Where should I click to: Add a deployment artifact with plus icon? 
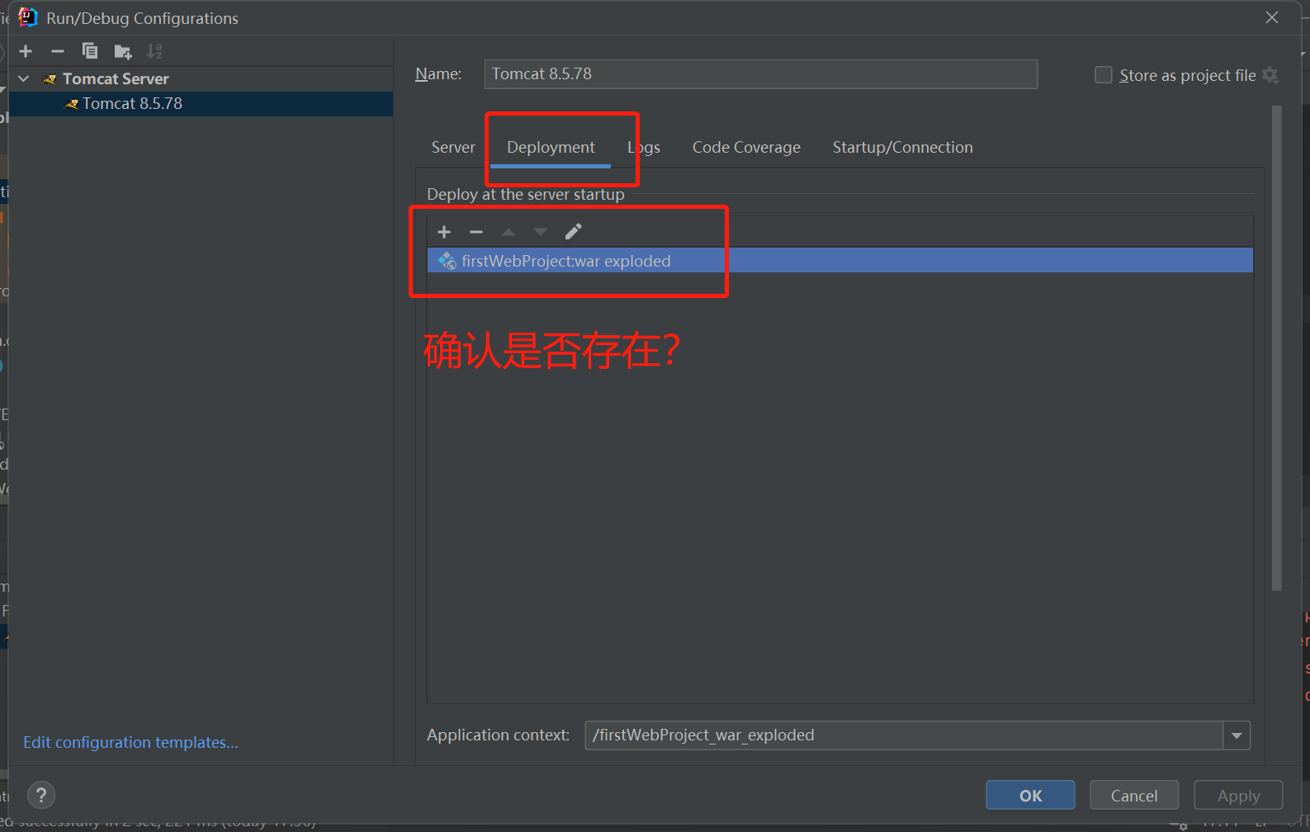point(444,232)
